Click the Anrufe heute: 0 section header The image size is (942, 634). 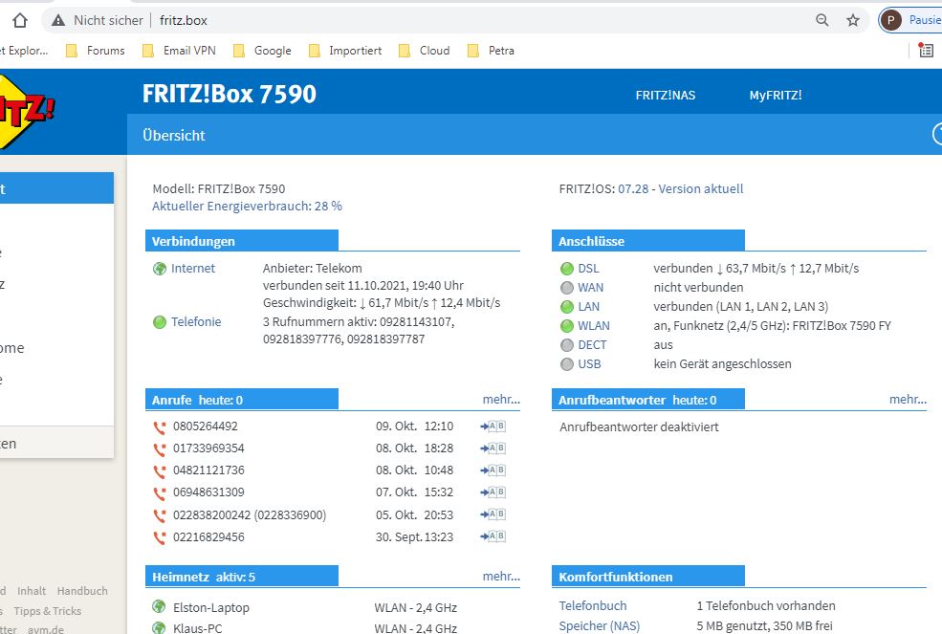[242, 400]
